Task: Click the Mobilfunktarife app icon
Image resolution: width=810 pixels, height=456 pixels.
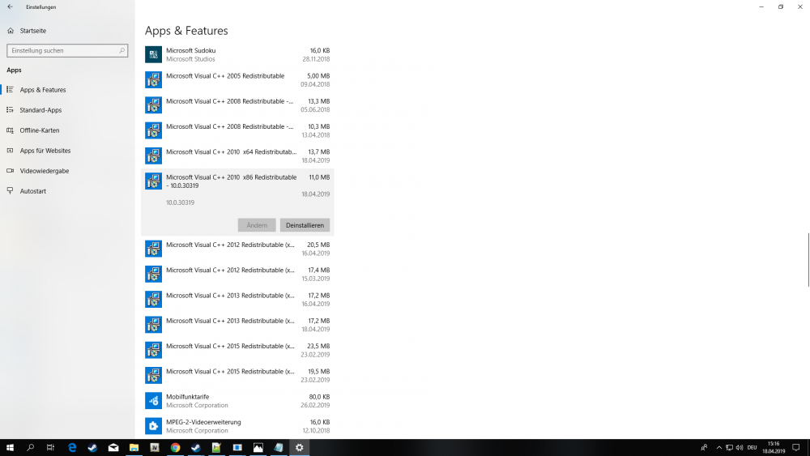Action: [153, 401]
